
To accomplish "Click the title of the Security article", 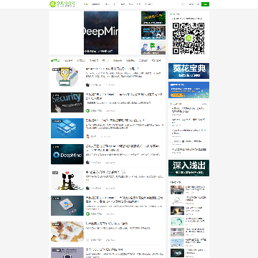I will pyautogui.click(x=124, y=96).
